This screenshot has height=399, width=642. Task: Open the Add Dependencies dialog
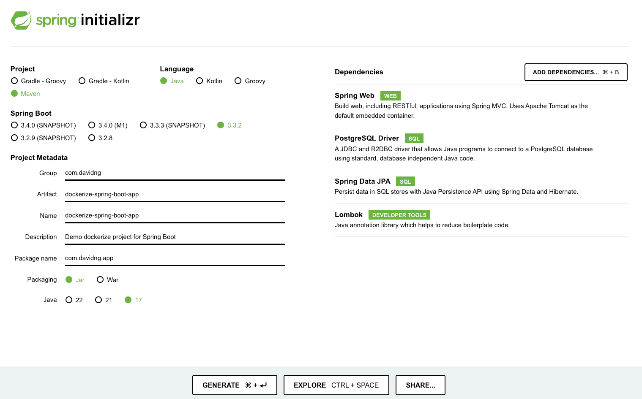pos(576,72)
